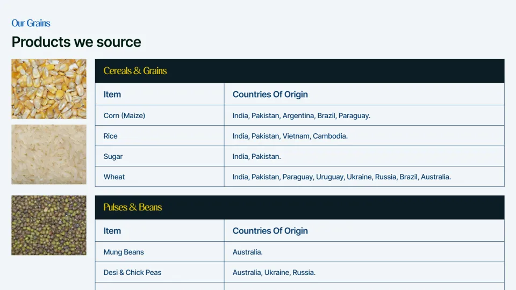The image size is (516, 290).
Task: Click the 'Sugar' item cell
Action: [x=113, y=156]
